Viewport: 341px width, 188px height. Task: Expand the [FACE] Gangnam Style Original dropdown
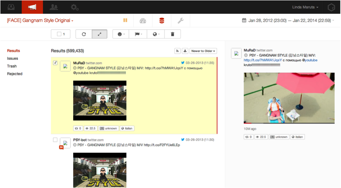click(40, 20)
